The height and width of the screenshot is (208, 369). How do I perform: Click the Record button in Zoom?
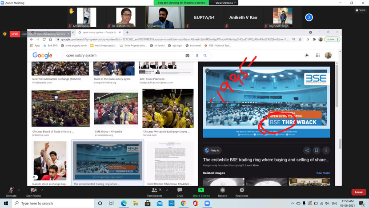point(222,192)
